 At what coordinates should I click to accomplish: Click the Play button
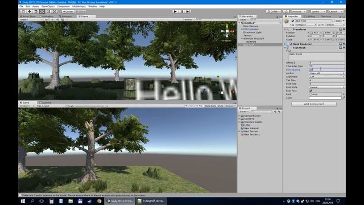pyautogui.click(x=175, y=11)
